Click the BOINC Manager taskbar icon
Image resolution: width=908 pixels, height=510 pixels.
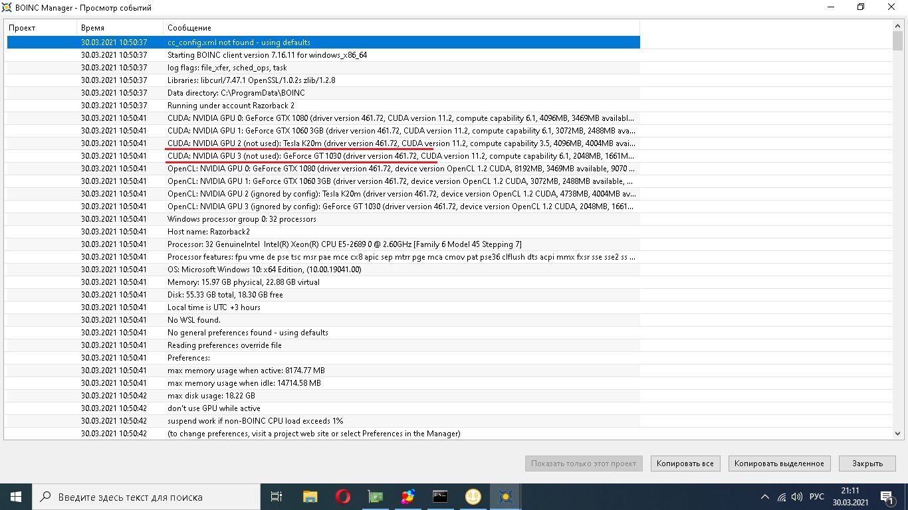506,497
